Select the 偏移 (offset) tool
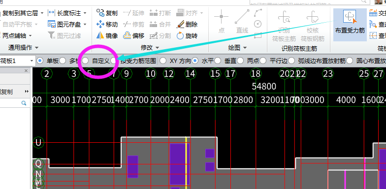The width and height of the screenshot is (386, 189). point(133,36)
